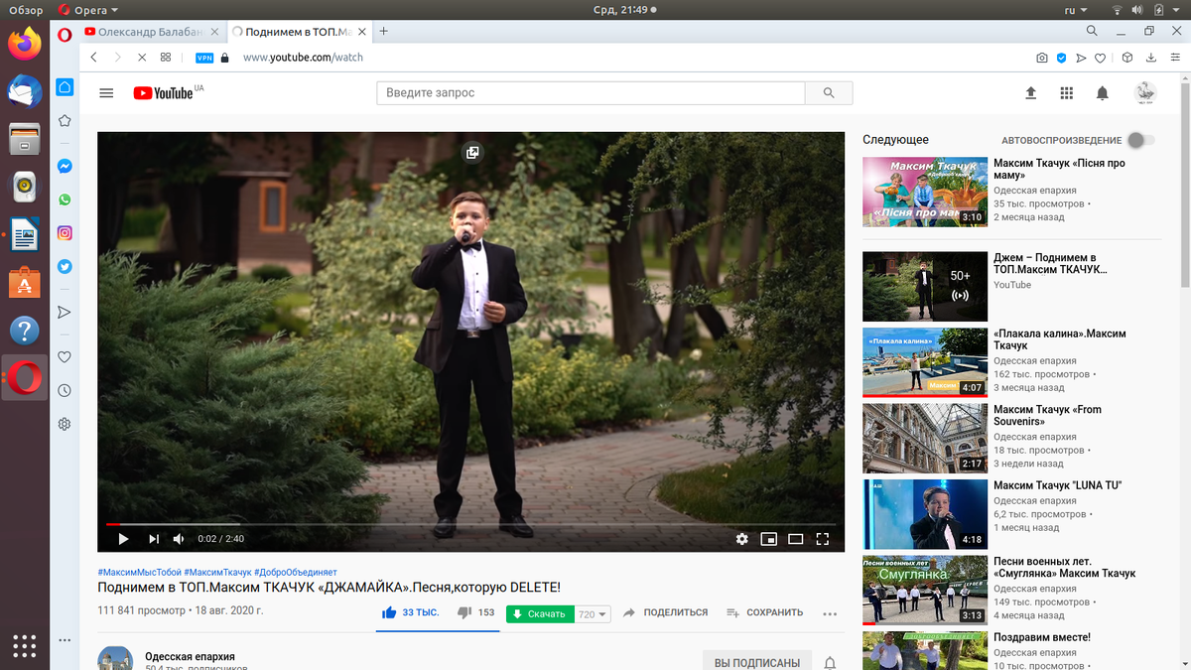Click the video progress bar
Viewport: 1191px width, 670px height.
[x=470, y=524]
